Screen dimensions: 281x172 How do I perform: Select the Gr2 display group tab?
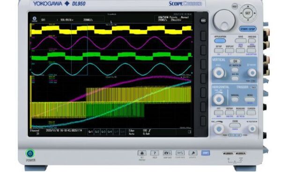[x=97, y=132]
